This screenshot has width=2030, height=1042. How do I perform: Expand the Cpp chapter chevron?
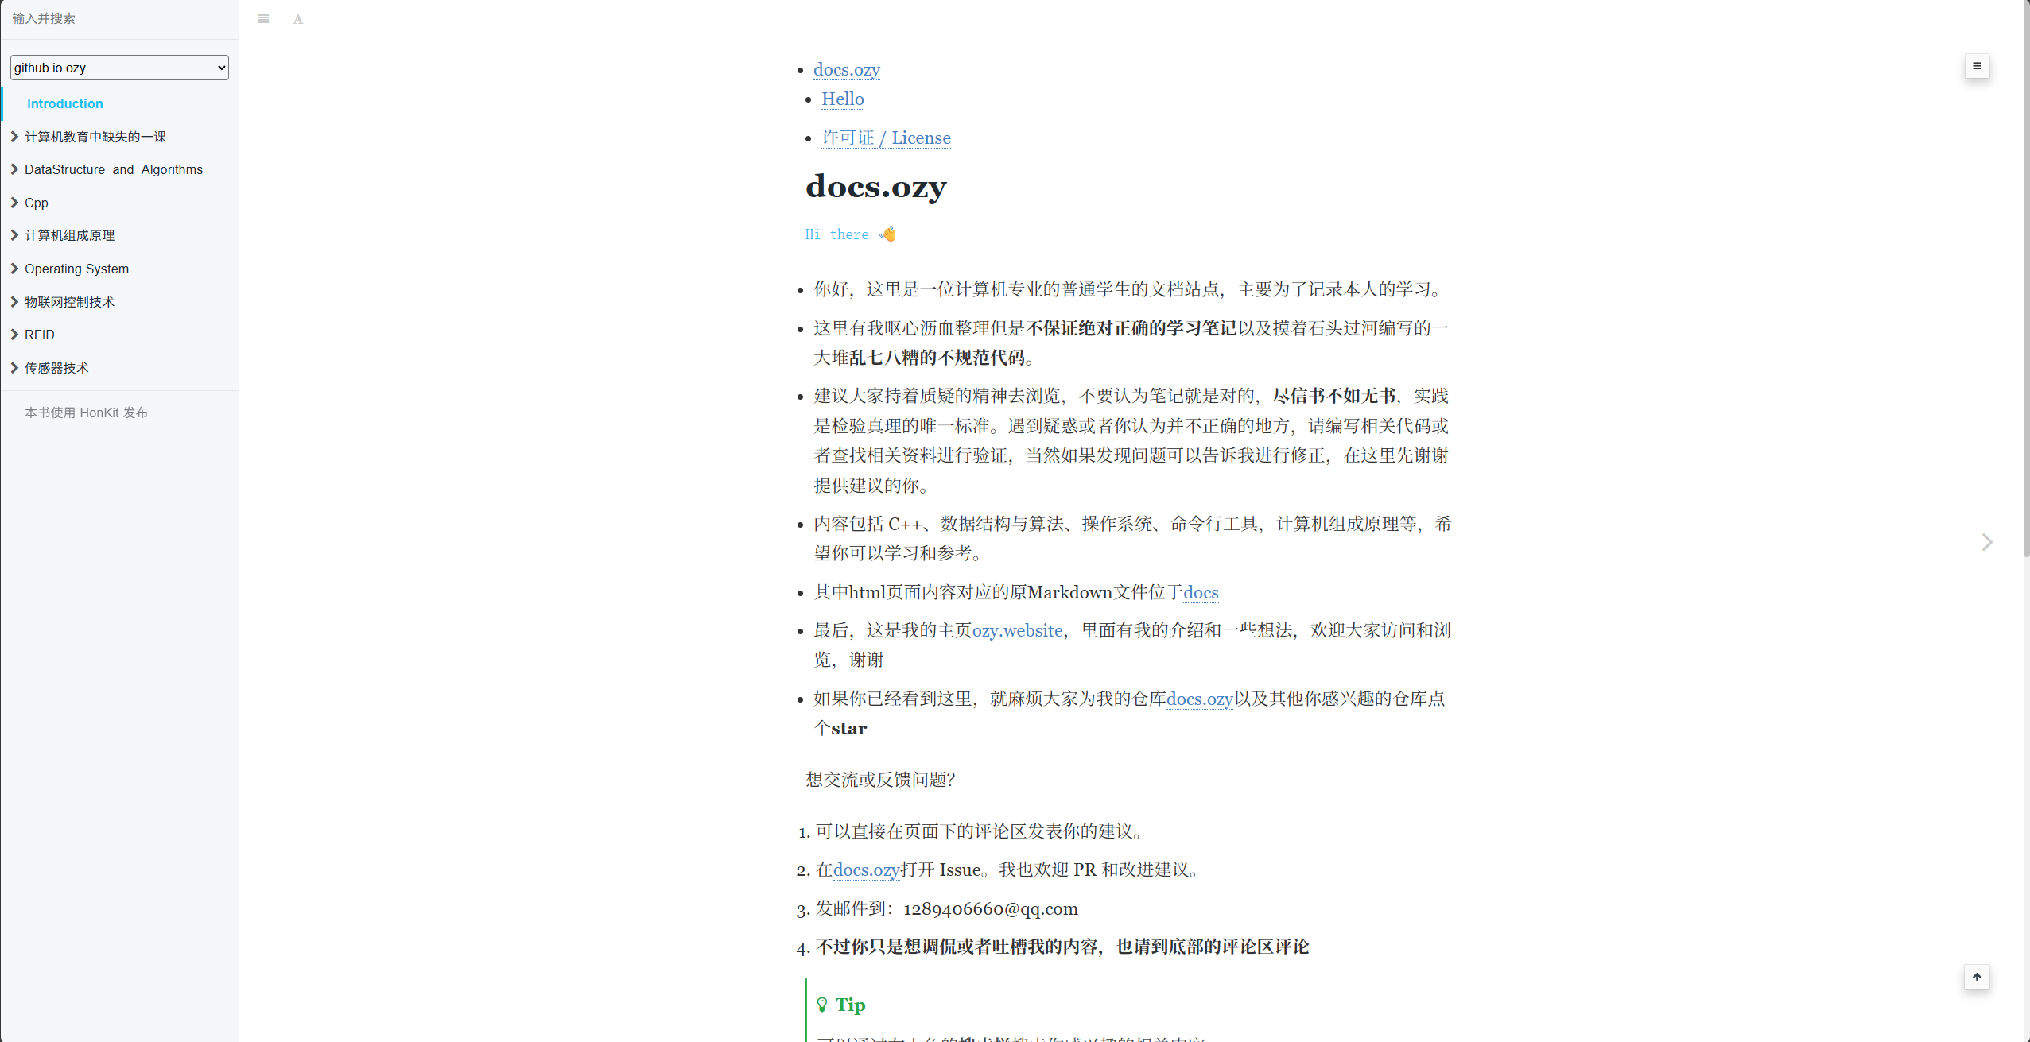[x=14, y=203]
